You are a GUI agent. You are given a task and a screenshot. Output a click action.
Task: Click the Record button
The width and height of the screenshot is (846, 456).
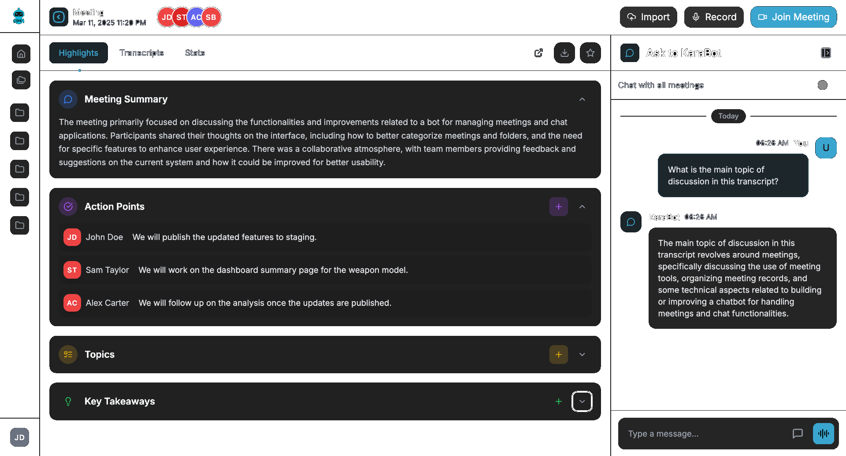coord(714,17)
